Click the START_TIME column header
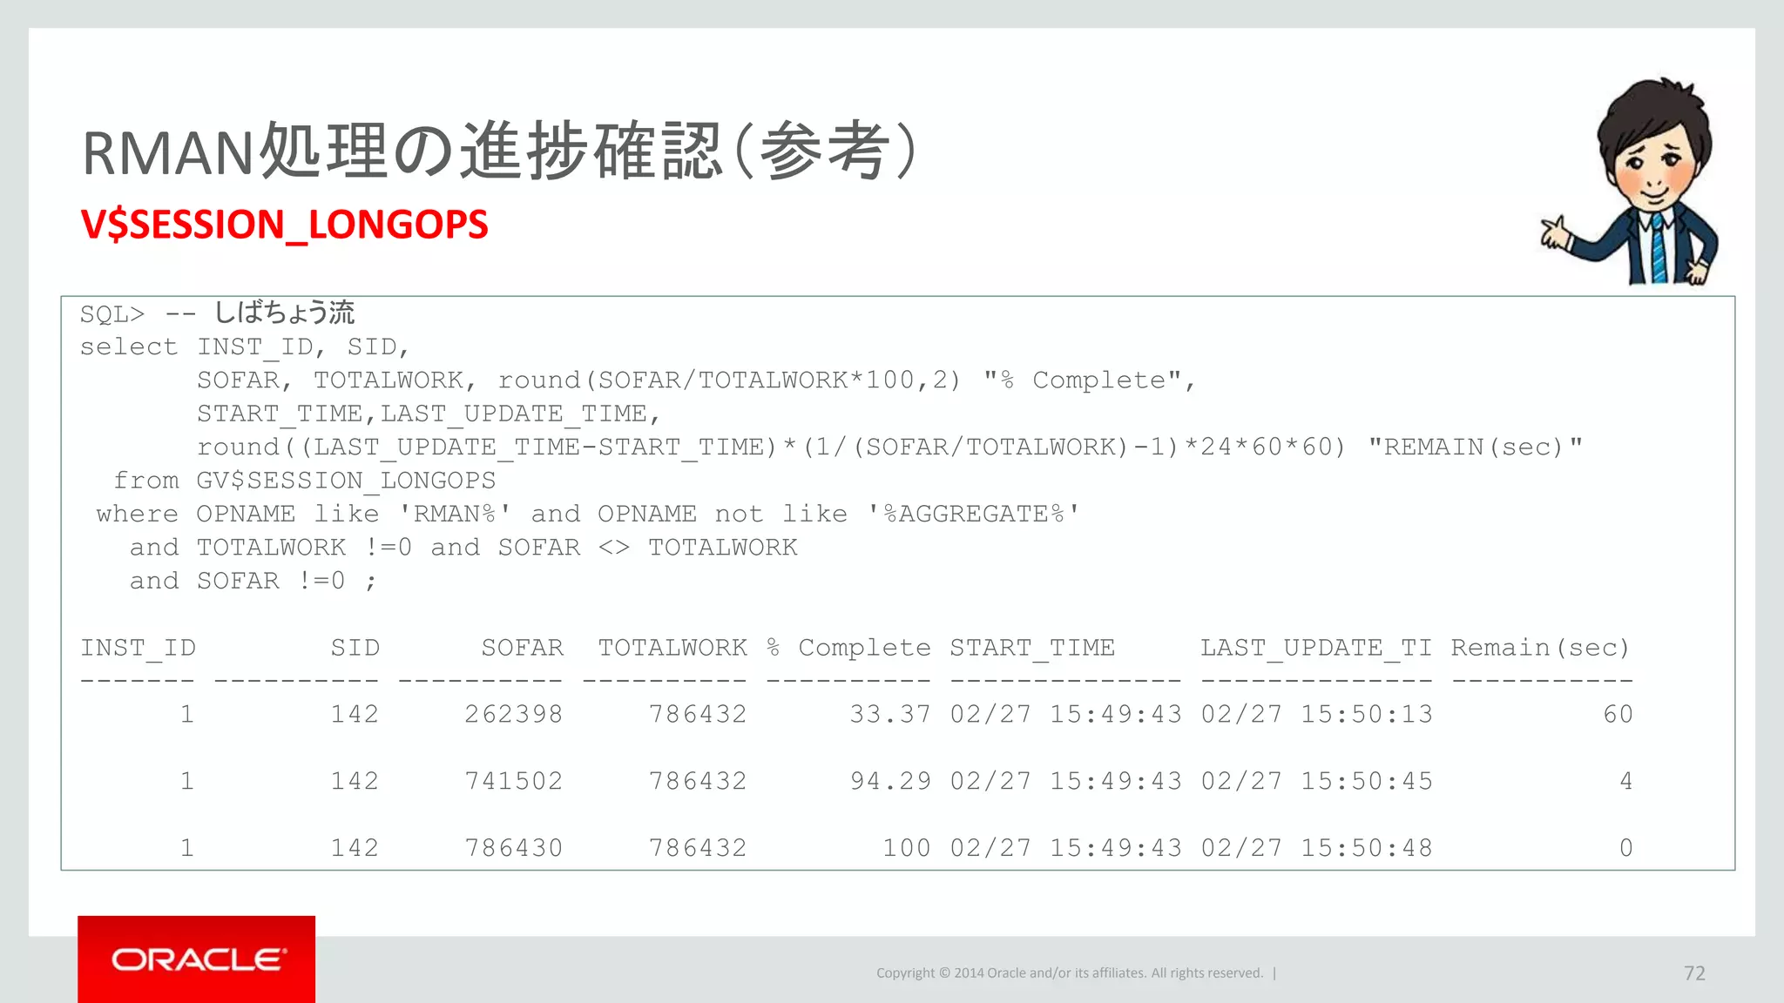 coord(1032,648)
